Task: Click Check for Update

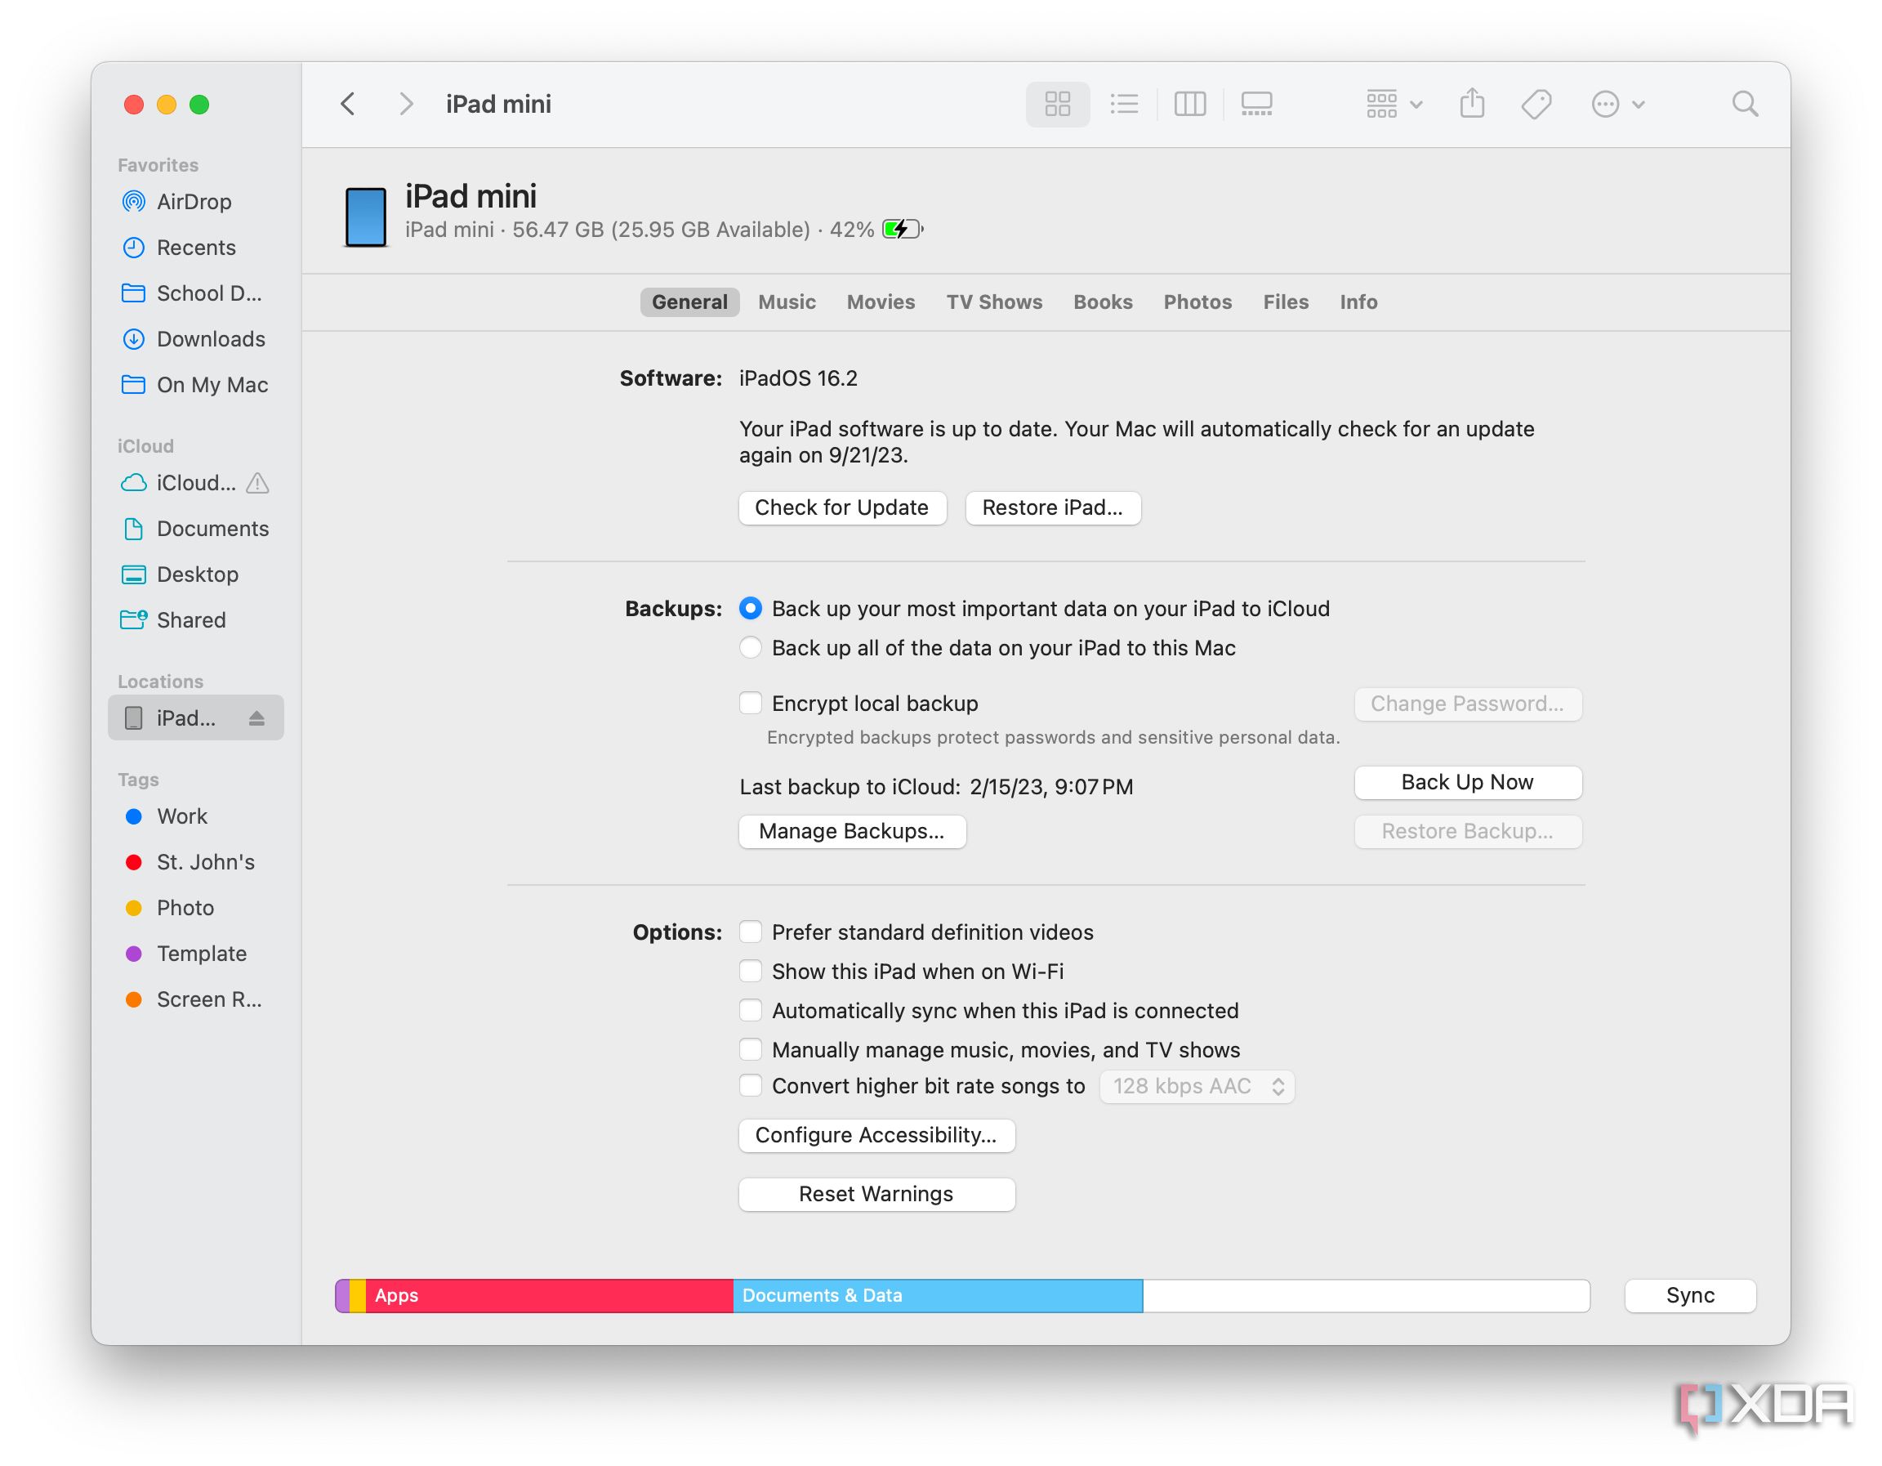Action: pos(842,507)
